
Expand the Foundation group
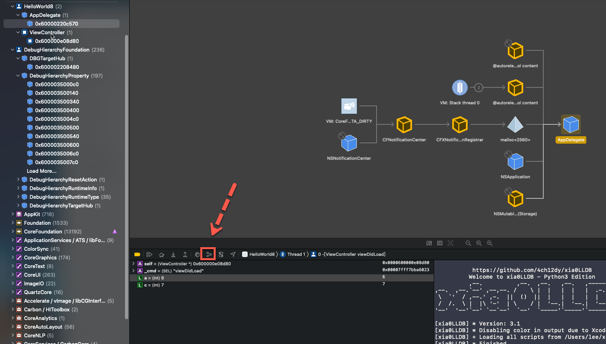(x=13, y=223)
